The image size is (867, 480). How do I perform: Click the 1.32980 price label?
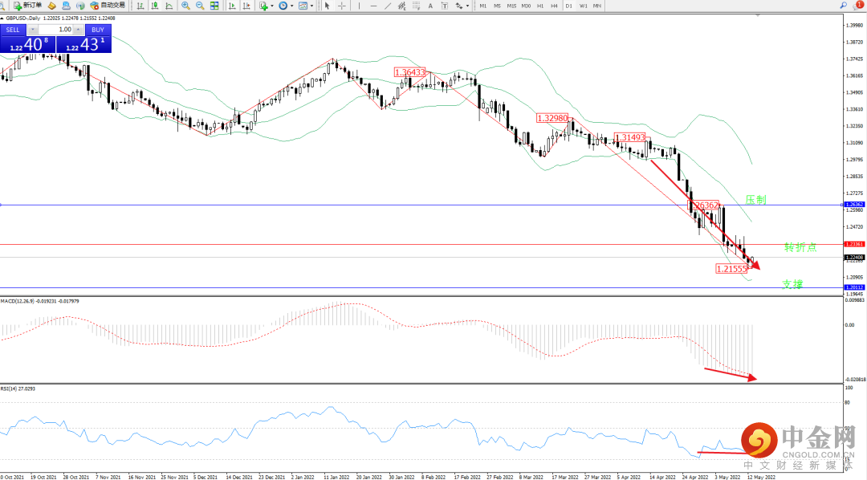552,118
